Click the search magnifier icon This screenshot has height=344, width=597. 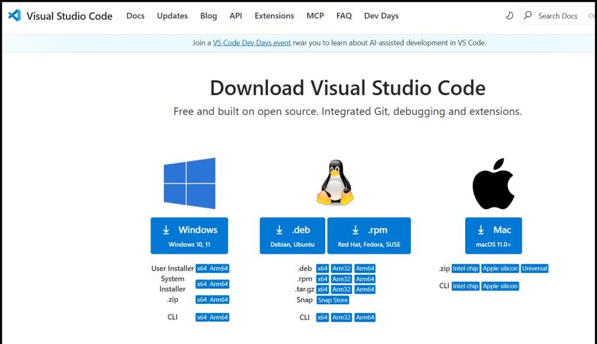(x=528, y=16)
